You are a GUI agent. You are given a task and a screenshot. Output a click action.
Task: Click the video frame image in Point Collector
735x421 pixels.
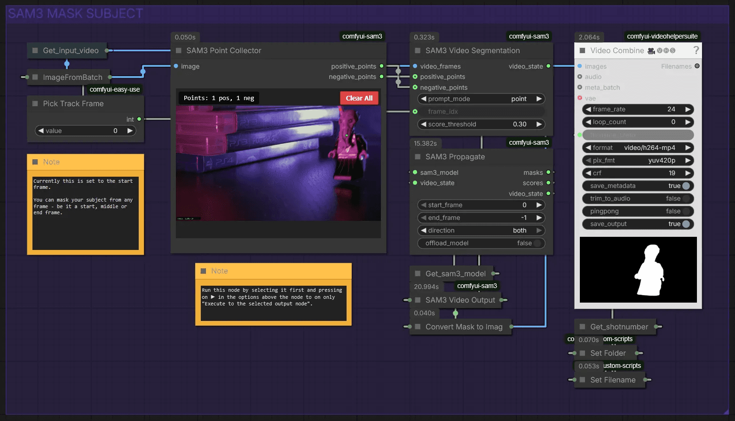point(278,163)
